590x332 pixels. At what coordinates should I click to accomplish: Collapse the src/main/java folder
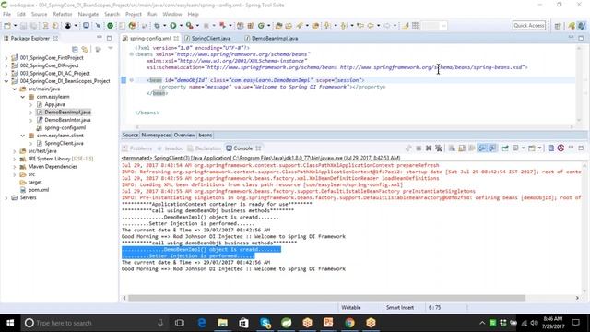coord(15,89)
